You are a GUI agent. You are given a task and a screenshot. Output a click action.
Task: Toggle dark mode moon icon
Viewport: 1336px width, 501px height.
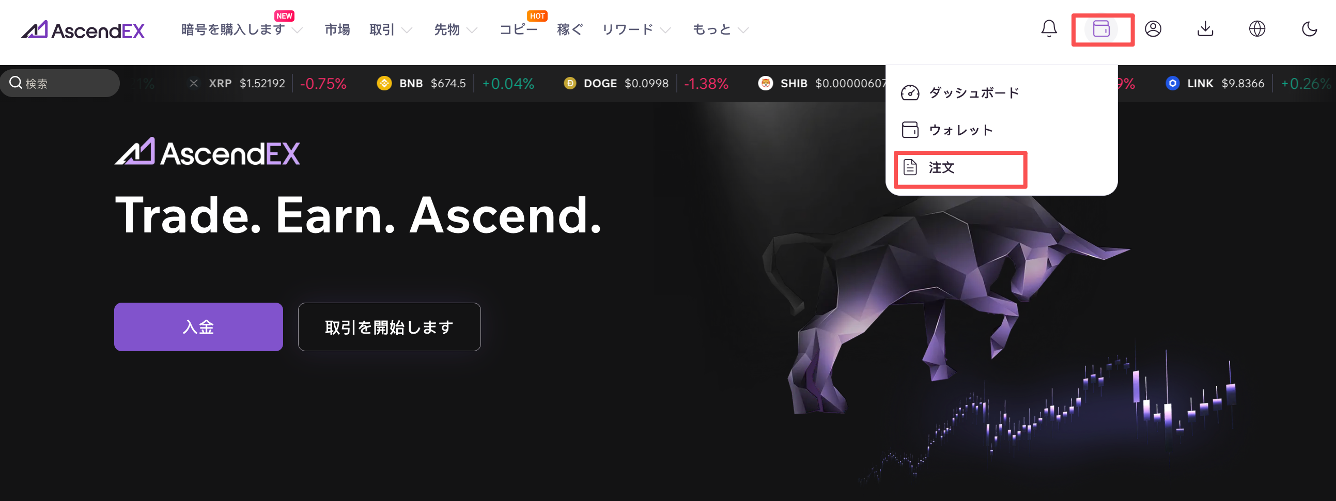1309,28
